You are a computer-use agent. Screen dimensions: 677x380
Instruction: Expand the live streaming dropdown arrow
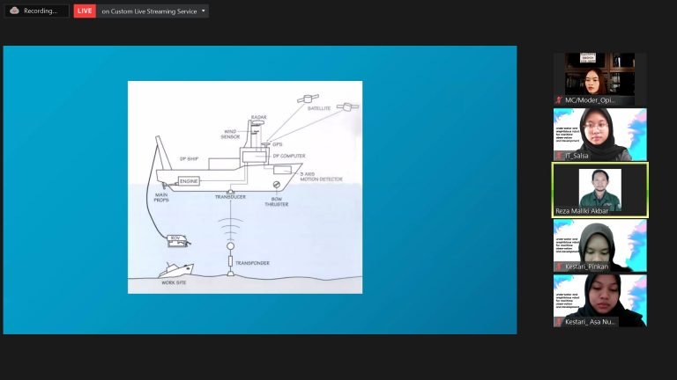tap(204, 11)
